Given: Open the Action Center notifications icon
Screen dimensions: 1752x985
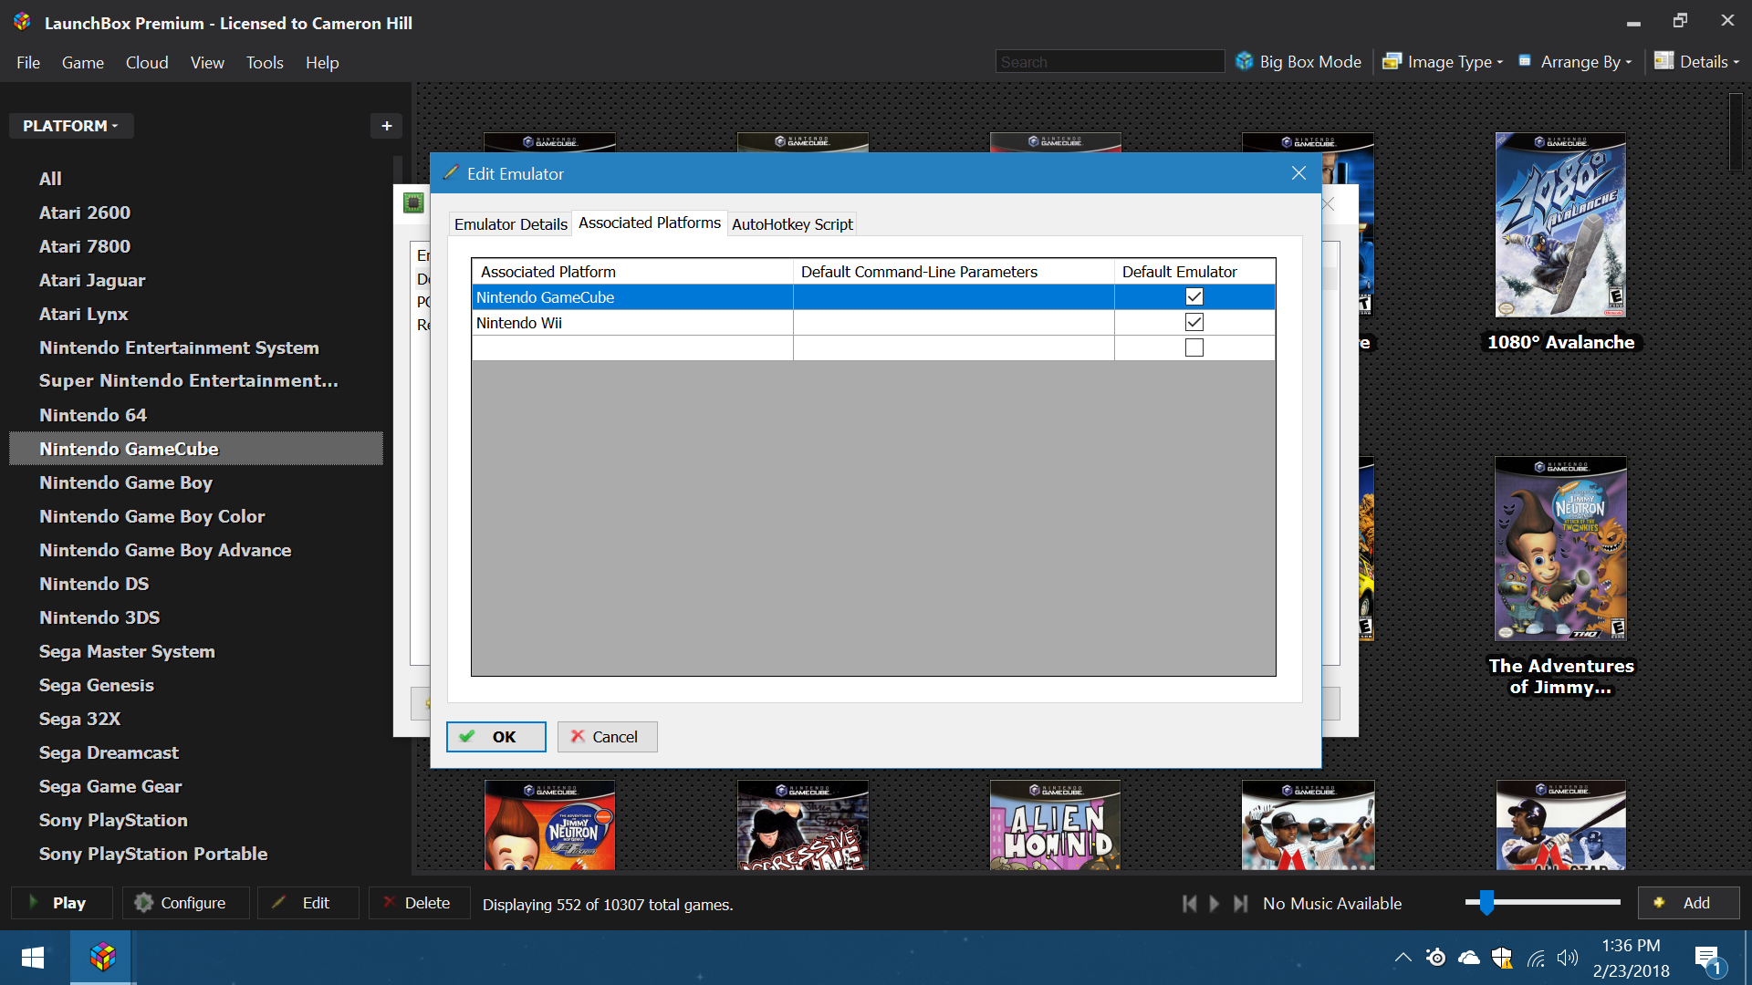Looking at the screenshot, I should [1709, 959].
